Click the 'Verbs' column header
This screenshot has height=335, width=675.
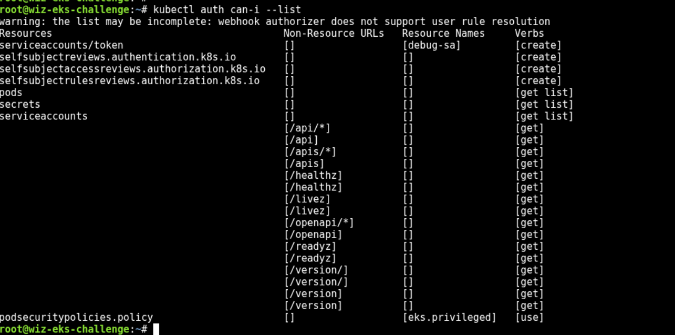[529, 33]
